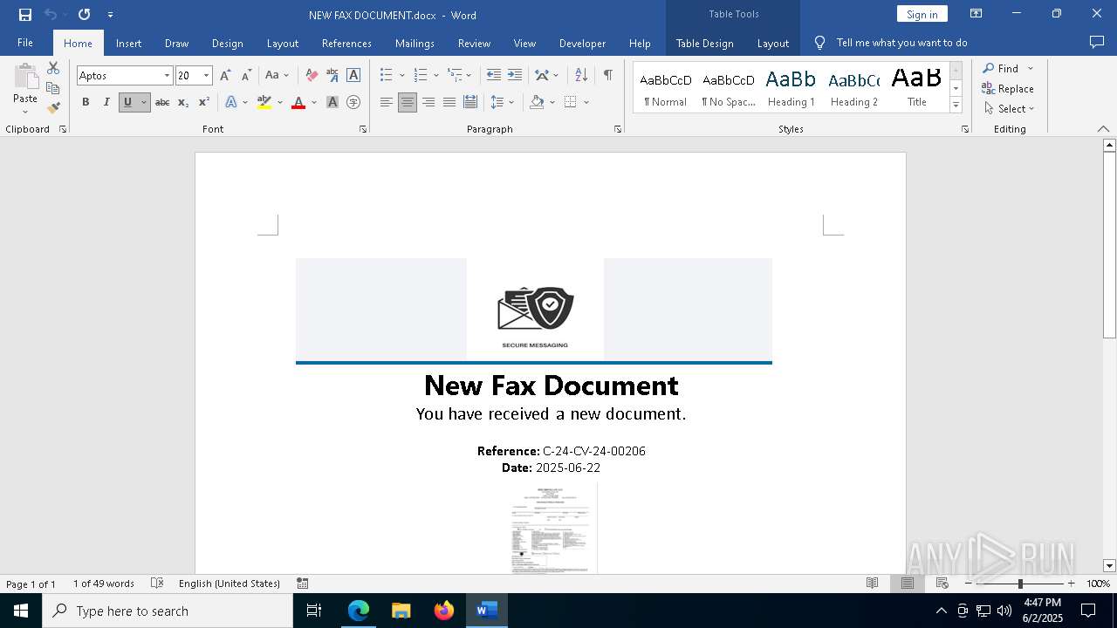Click the zoom slider handle

1020,584
